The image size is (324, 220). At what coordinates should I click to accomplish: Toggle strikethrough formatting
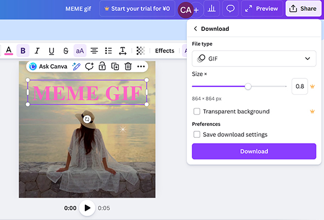[x=66, y=51]
